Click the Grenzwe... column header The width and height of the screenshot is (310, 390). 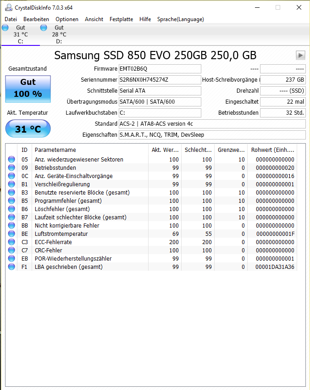[231, 150]
